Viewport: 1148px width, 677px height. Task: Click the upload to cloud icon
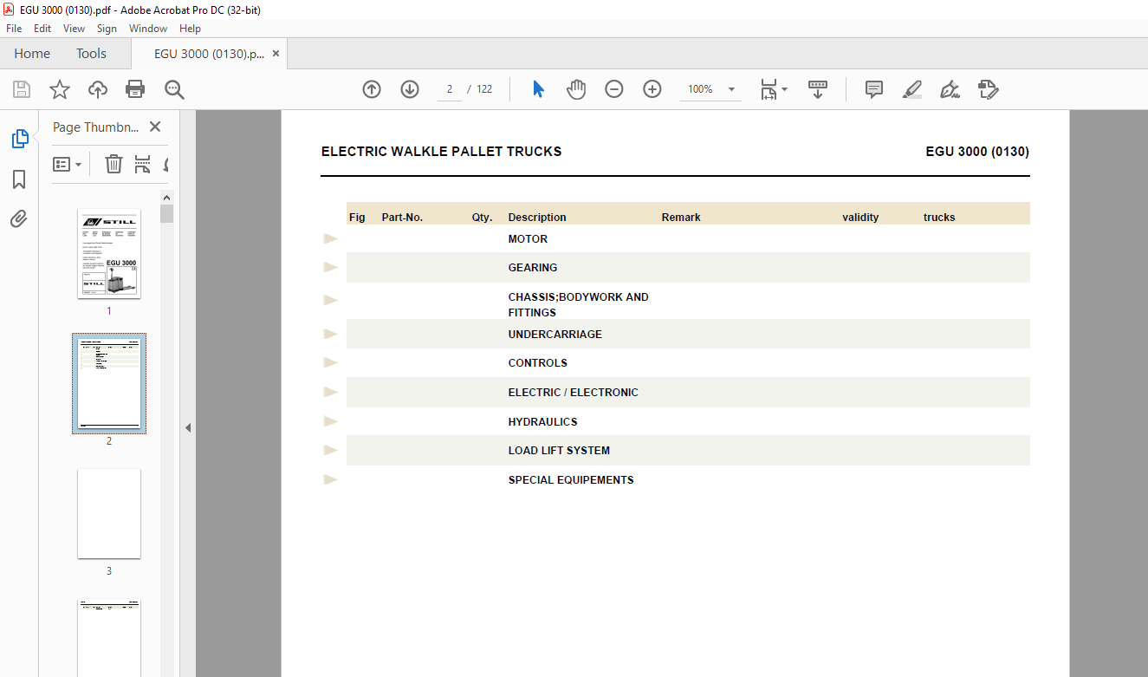point(98,89)
